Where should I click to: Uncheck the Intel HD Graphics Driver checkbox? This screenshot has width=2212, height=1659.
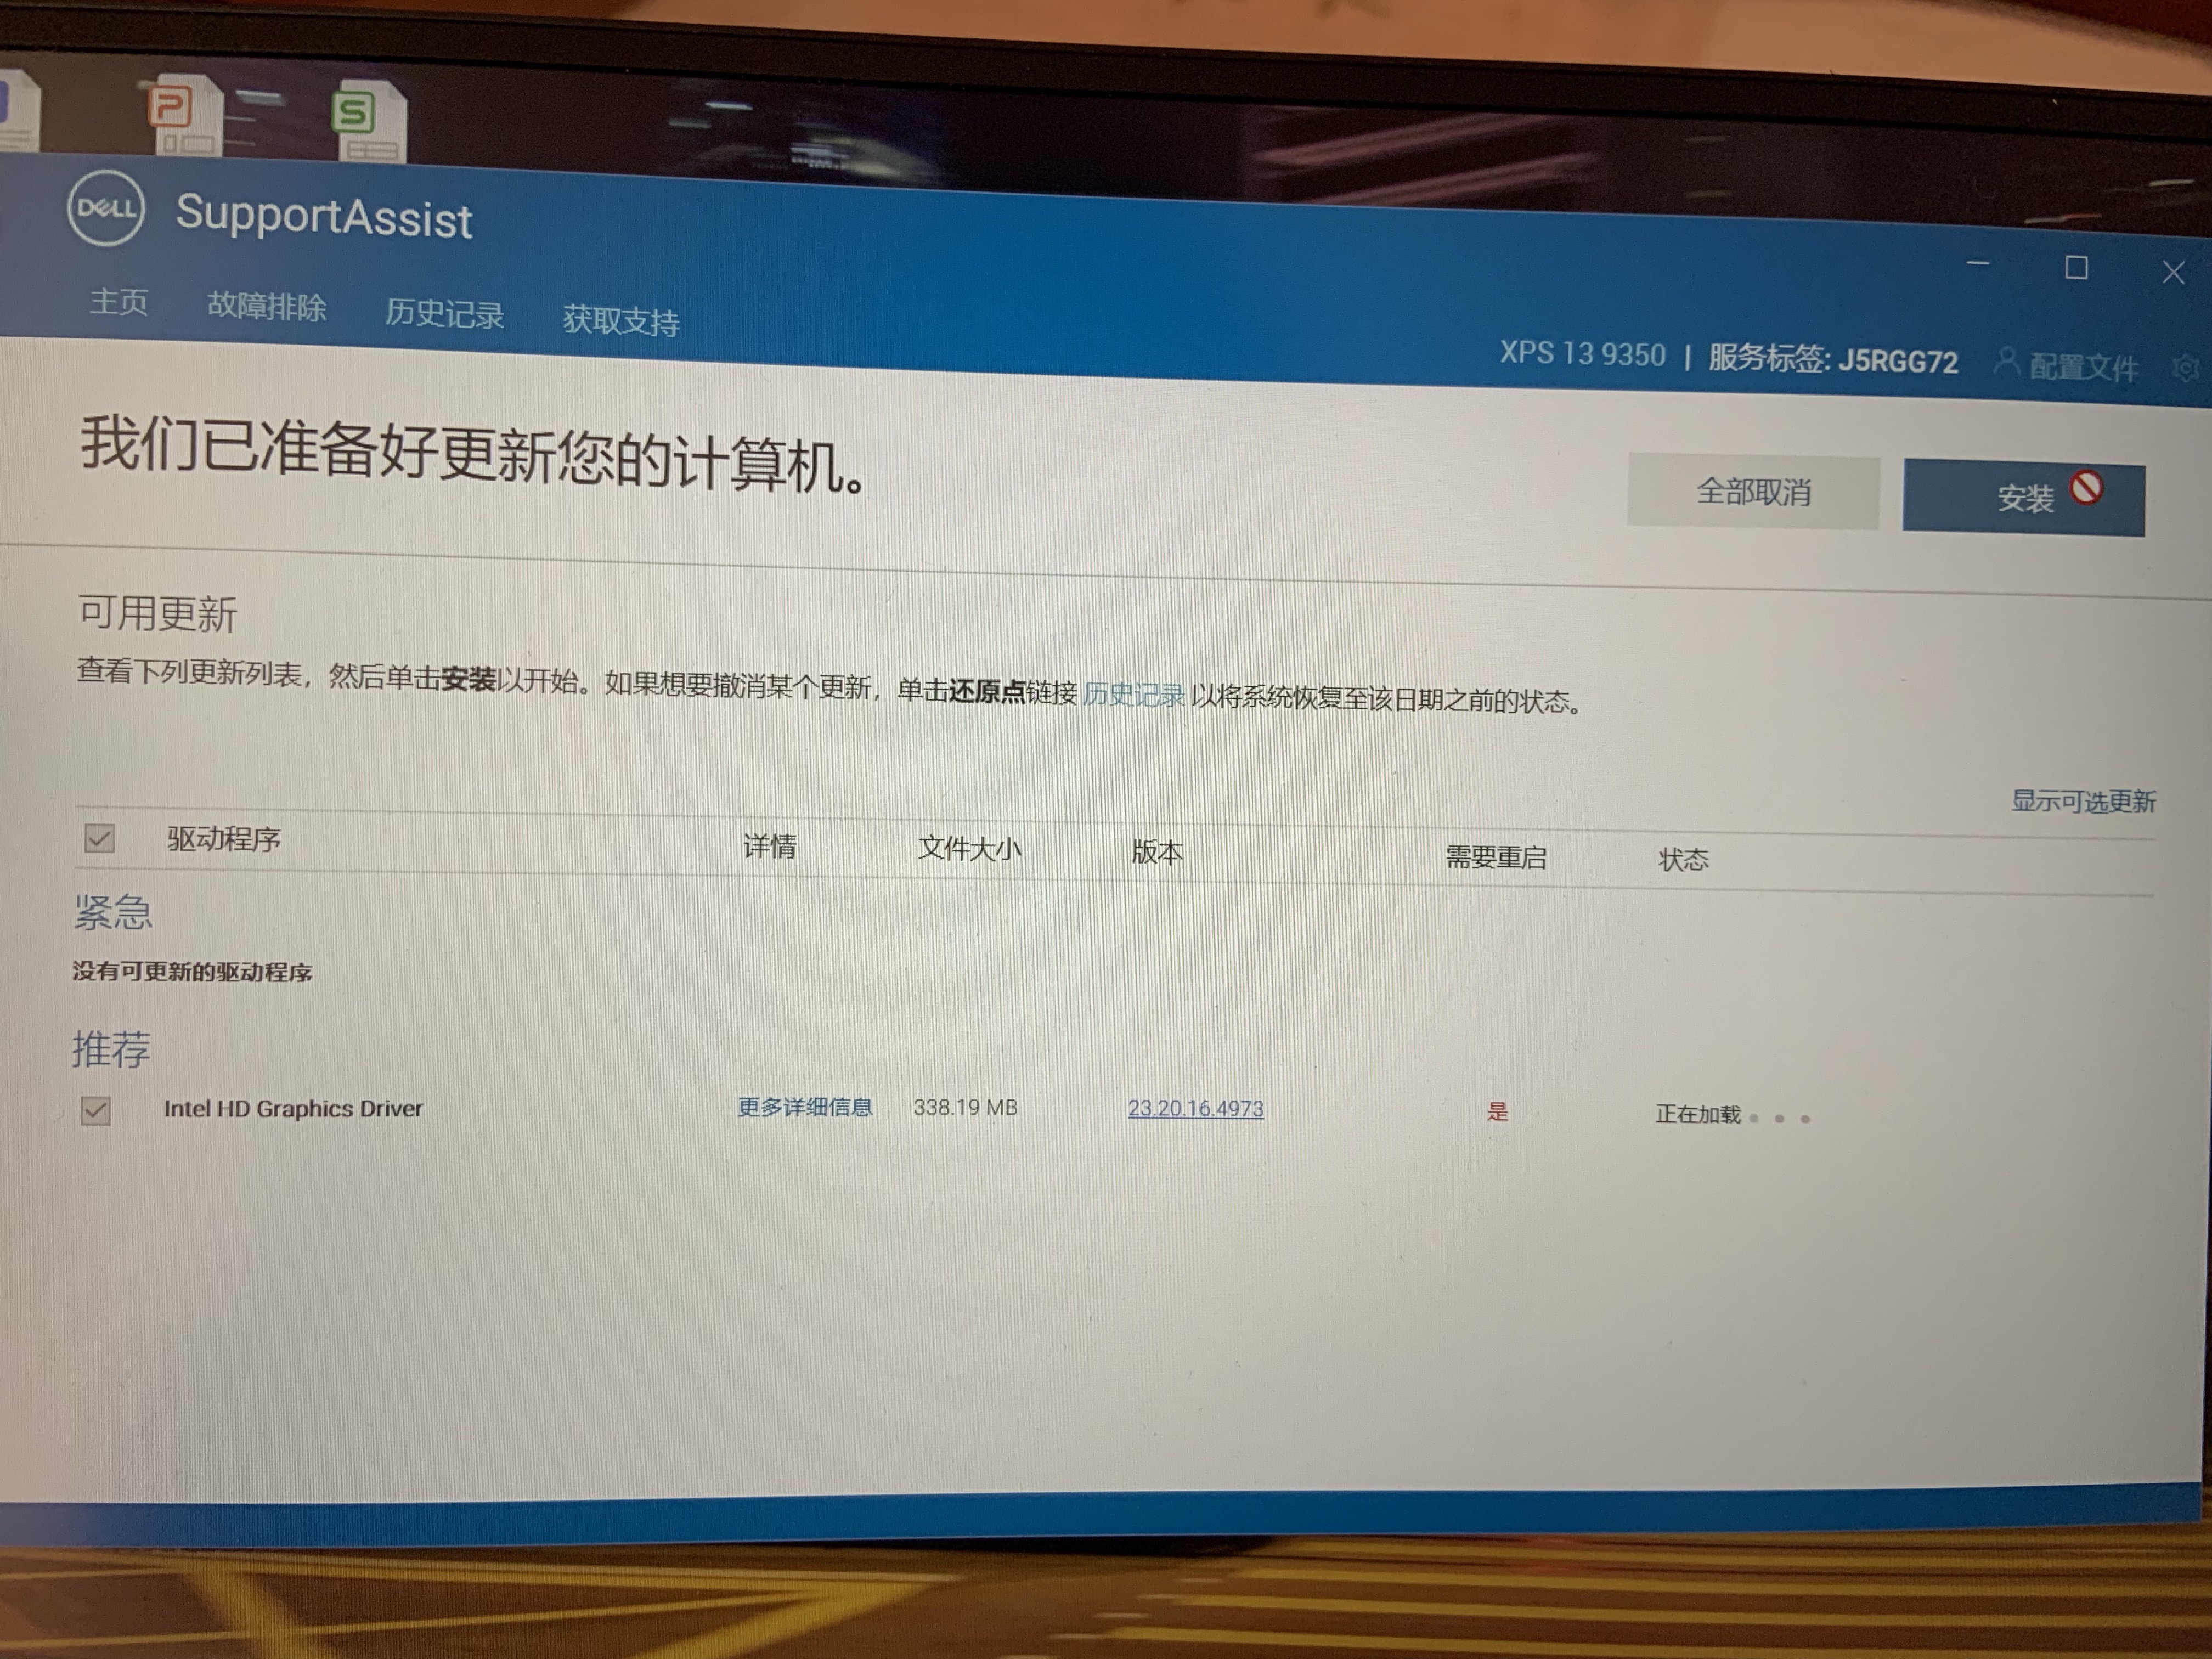(x=96, y=1110)
